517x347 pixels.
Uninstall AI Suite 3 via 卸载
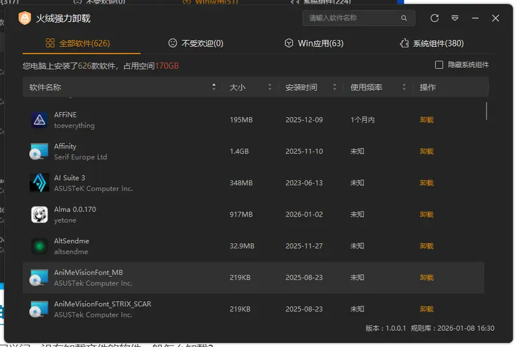coord(427,183)
